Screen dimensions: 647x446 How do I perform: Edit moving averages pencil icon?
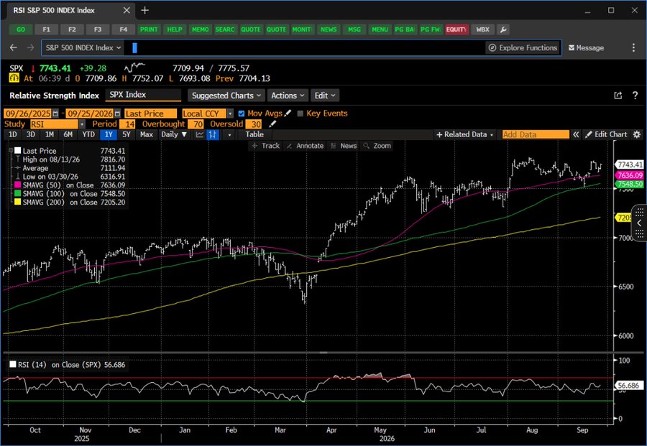(288, 113)
